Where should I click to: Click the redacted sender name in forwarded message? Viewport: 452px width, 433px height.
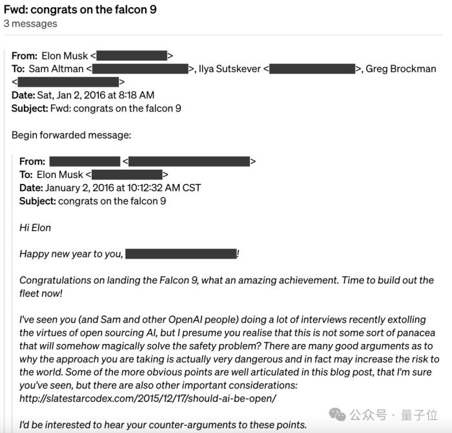[x=85, y=161]
